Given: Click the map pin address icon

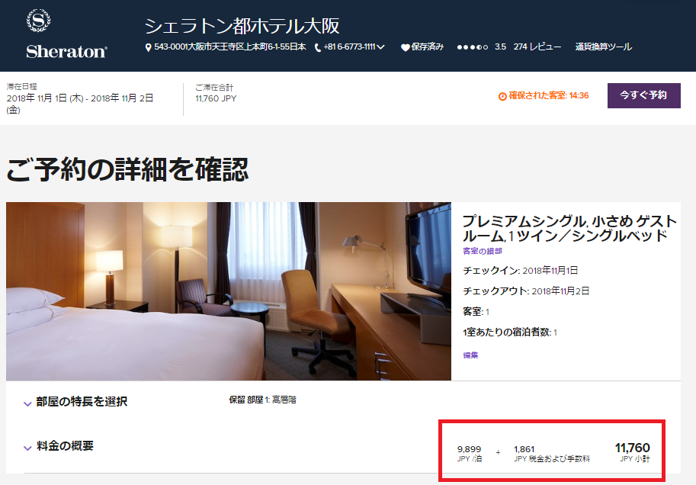Looking at the screenshot, I should pyautogui.click(x=148, y=47).
